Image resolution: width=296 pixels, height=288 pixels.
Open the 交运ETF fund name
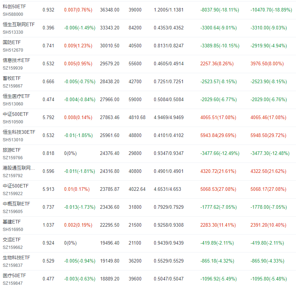click(x=12, y=240)
